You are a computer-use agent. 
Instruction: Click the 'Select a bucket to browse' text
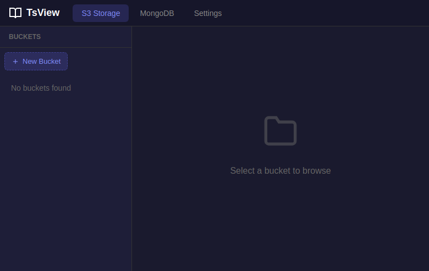click(x=280, y=170)
